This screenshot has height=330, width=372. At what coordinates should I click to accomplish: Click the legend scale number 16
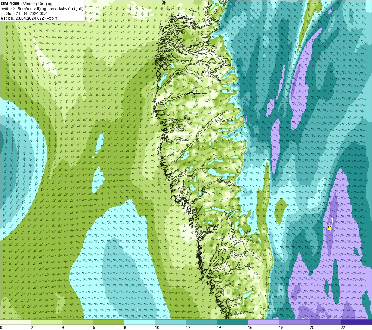tap(250, 328)
